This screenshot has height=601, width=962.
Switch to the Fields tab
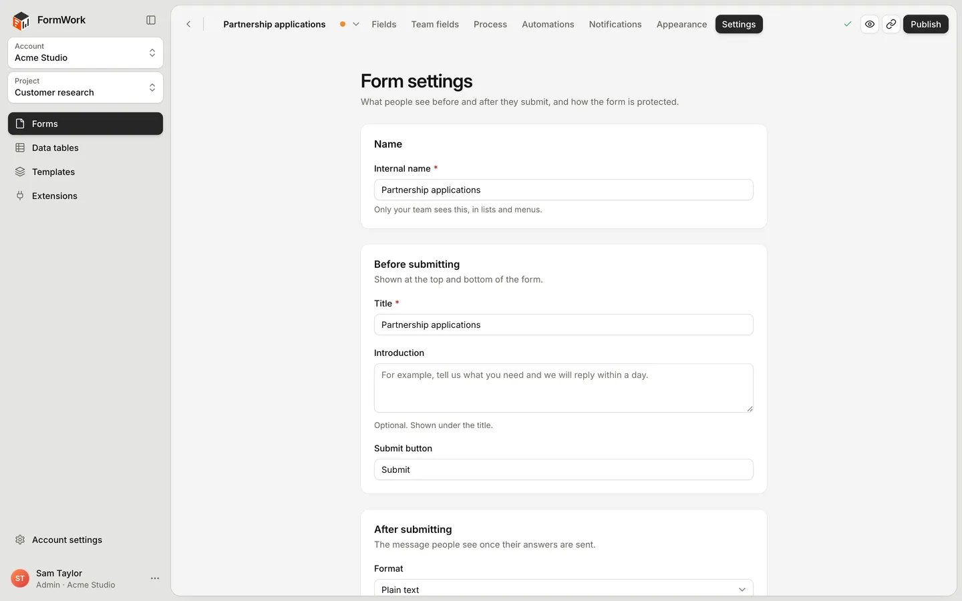pyautogui.click(x=384, y=24)
